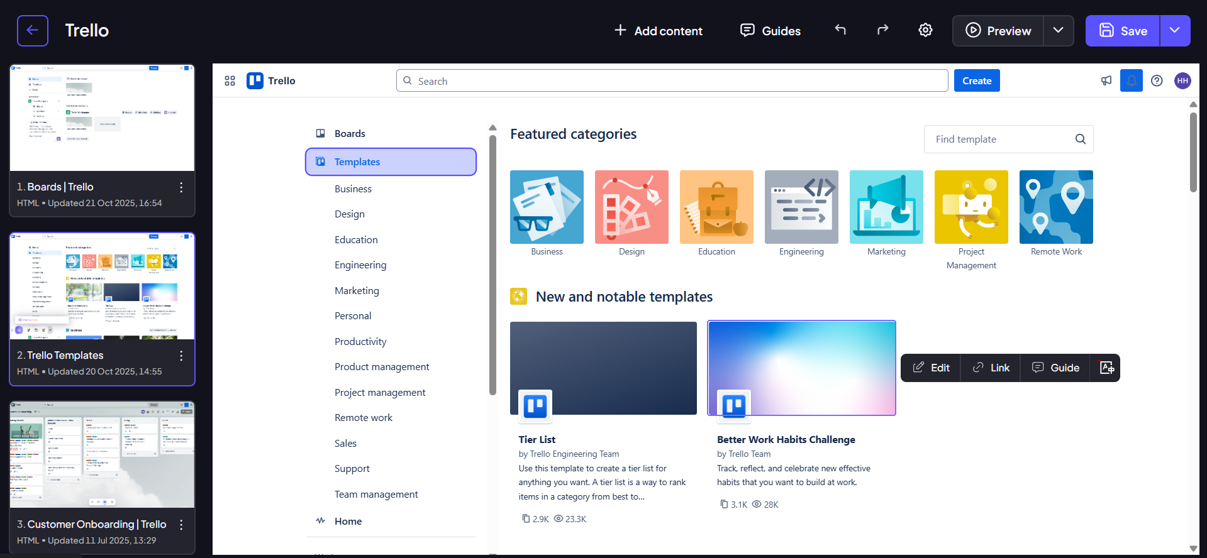This screenshot has height=558, width=1207.
Task: Click the redo arrow icon
Action: click(x=882, y=30)
